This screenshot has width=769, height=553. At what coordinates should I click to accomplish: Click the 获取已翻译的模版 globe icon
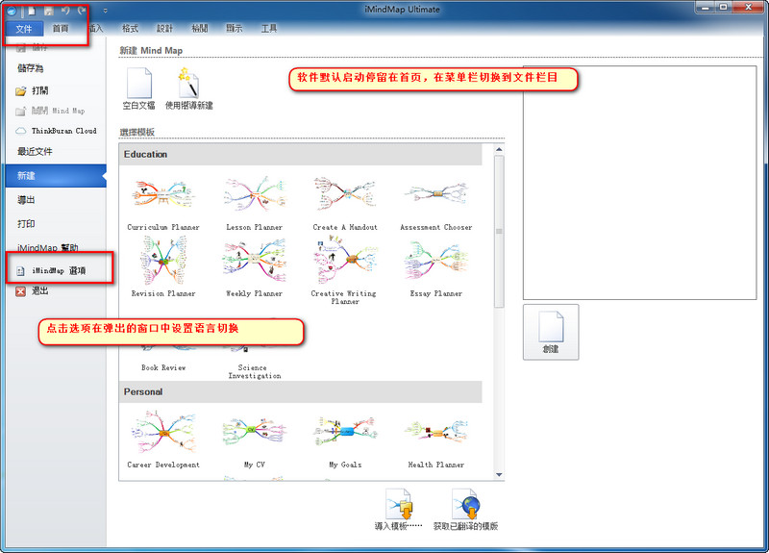pos(465,504)
